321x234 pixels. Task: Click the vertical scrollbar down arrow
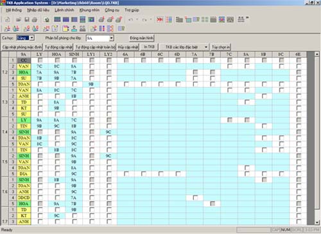(317, 222)
